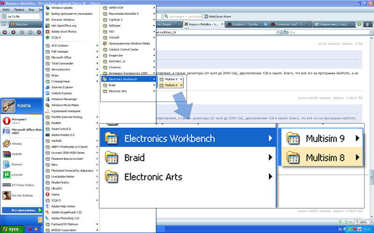Screen dimensions: 374x233
Task: Click the Все программы button
Action: [x=21, y=210]
